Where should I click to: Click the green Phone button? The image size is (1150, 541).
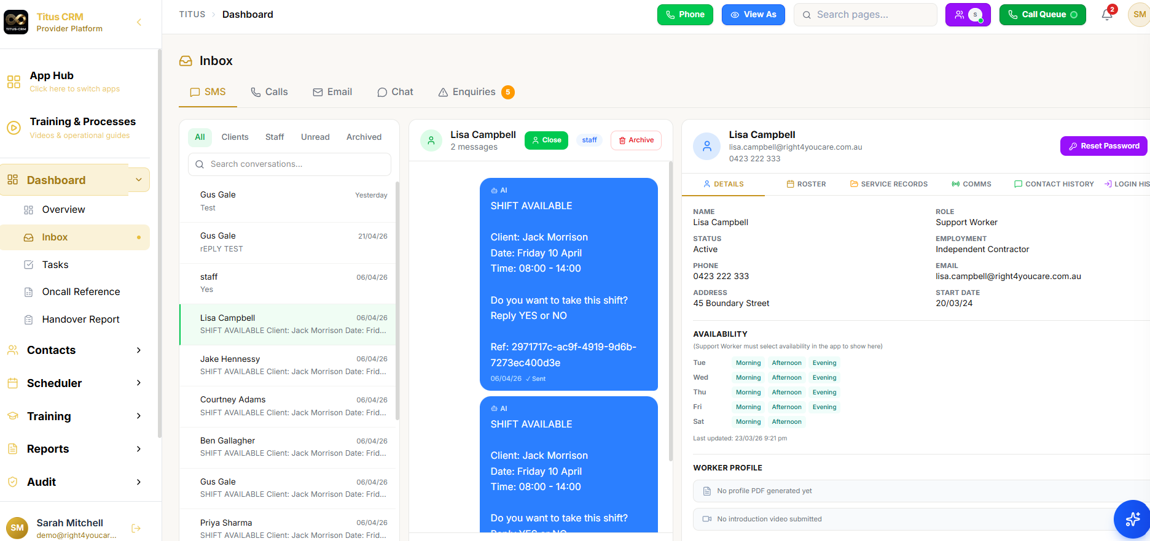685,15
